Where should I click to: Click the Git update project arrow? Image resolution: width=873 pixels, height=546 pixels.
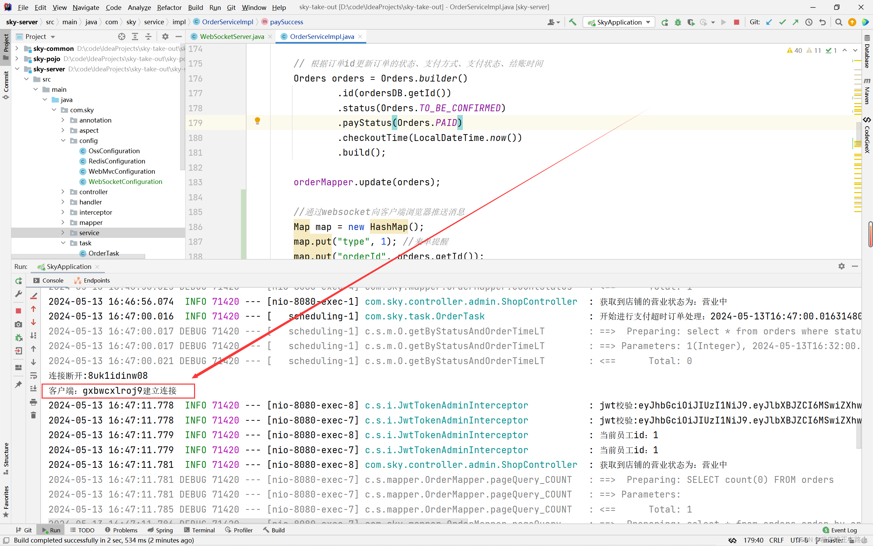[x=769, y=22]
